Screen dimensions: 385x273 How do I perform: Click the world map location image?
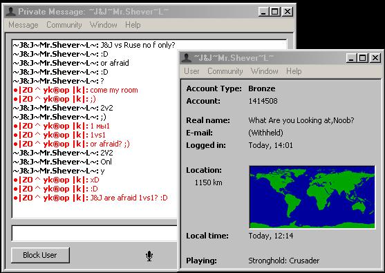(312, 197)
